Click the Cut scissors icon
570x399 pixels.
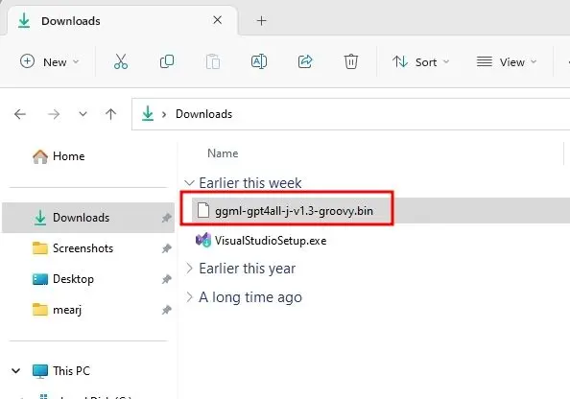coord(121,61)
